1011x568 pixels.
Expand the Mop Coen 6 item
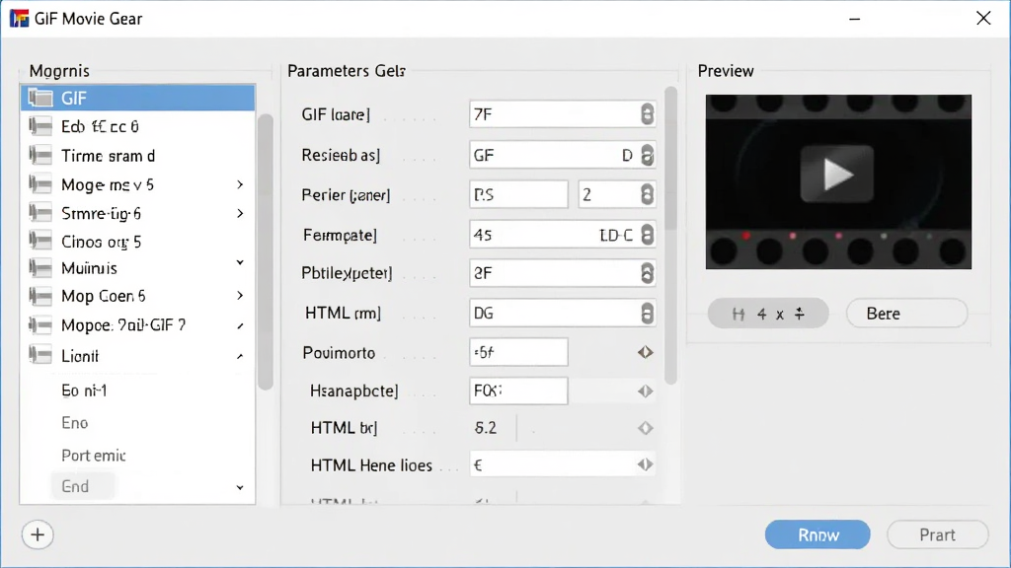coord(240,296)
